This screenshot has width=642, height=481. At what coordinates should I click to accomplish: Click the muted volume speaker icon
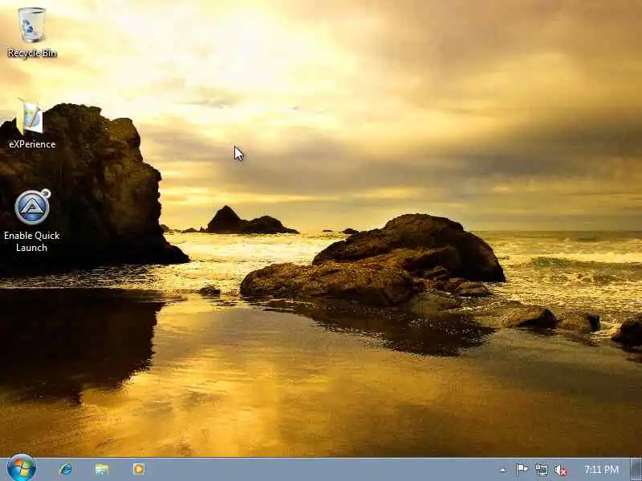coord(560,471)
